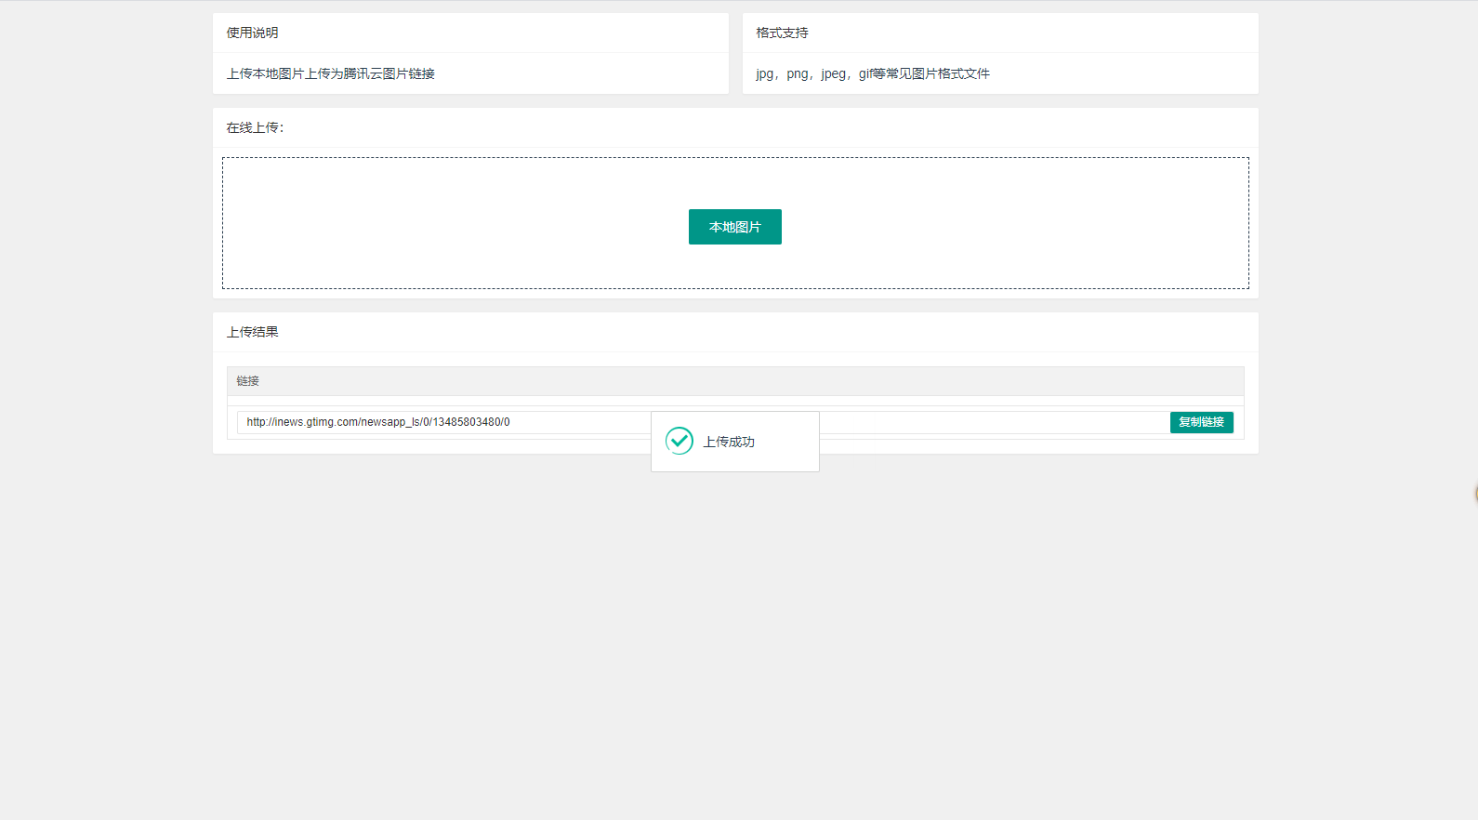Click the 上传成功 toast message text
Viewport: 1478px width, 820px height.
[x=729, y=442]
